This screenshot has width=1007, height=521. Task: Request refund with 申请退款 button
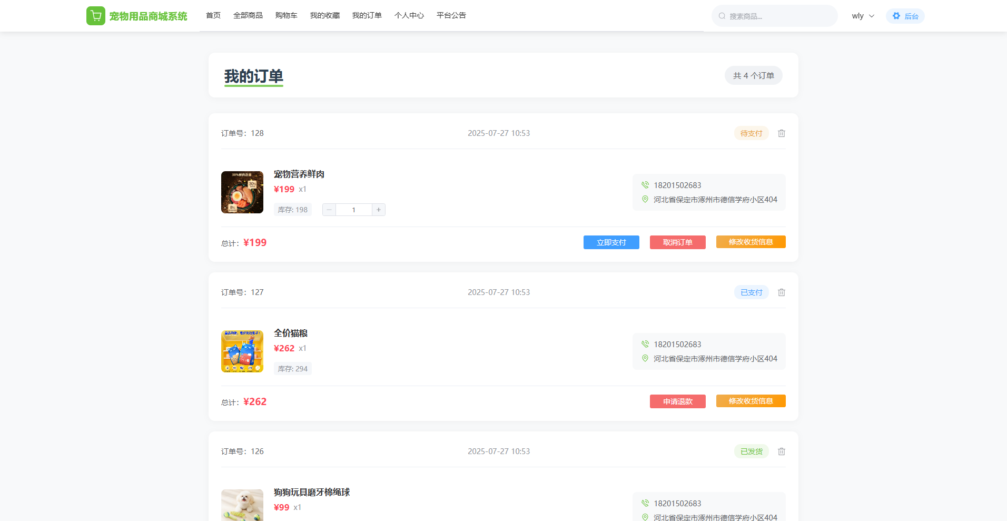click(677, 401)
